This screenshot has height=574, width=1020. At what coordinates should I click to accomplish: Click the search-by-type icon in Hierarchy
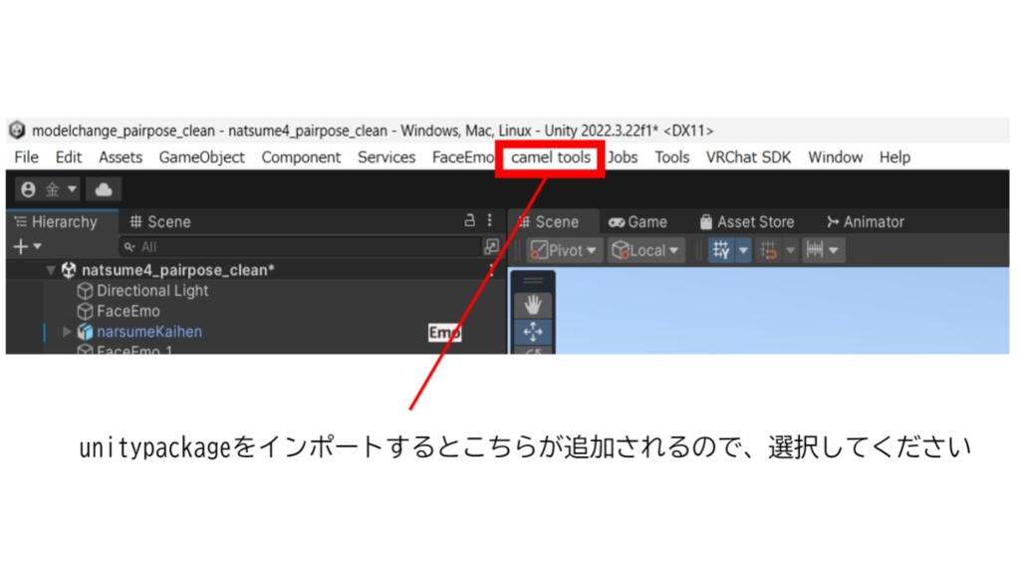pyautogui.click(x=491, y=247)
